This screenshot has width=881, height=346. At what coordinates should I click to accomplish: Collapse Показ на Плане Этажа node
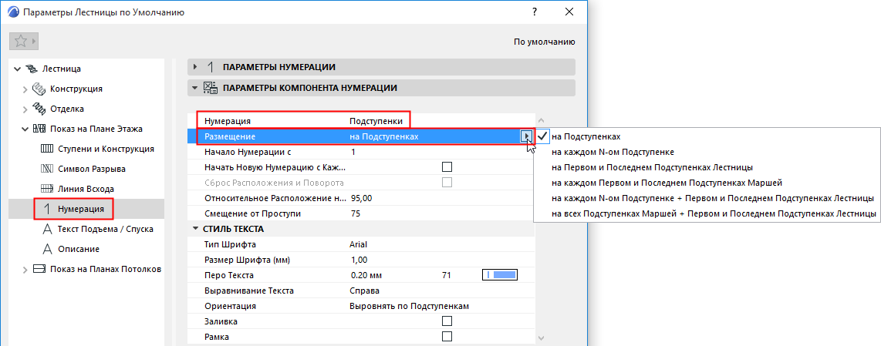point(25,129)
